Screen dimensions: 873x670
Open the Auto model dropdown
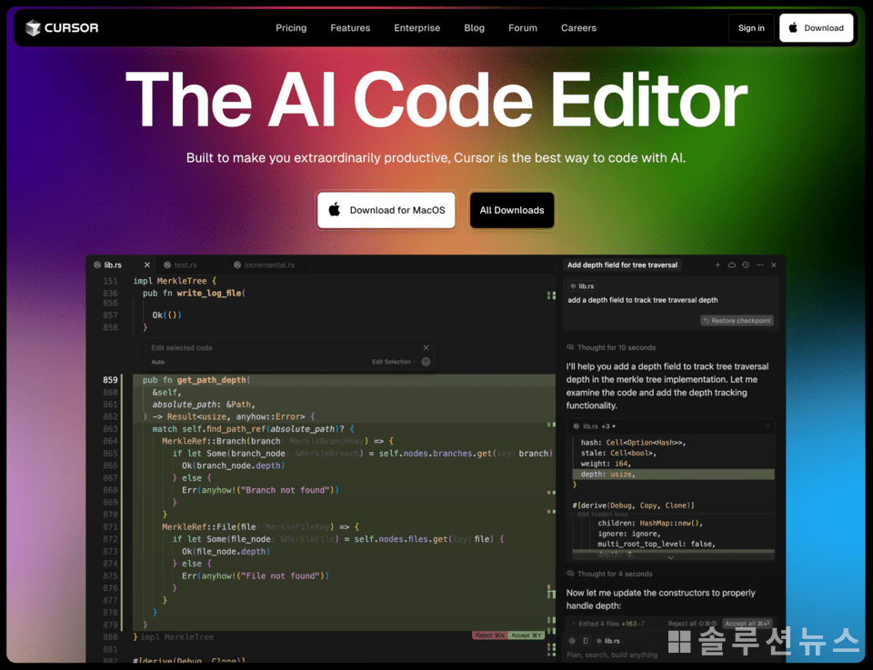[x=160, y=362]
